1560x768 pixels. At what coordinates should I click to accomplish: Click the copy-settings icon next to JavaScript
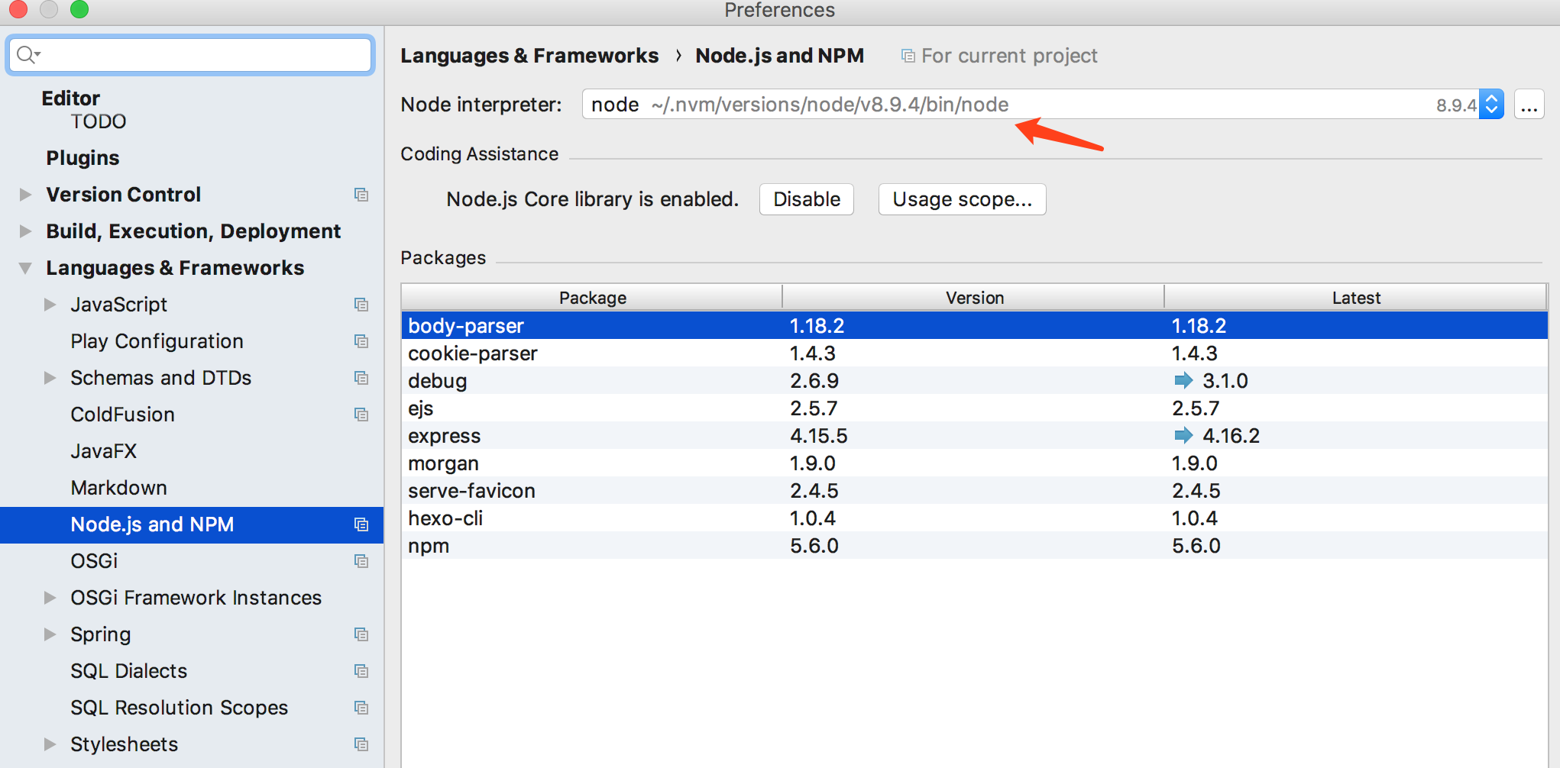coord(361,305)
